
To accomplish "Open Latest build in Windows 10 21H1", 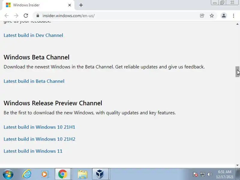I will (40, 127).
